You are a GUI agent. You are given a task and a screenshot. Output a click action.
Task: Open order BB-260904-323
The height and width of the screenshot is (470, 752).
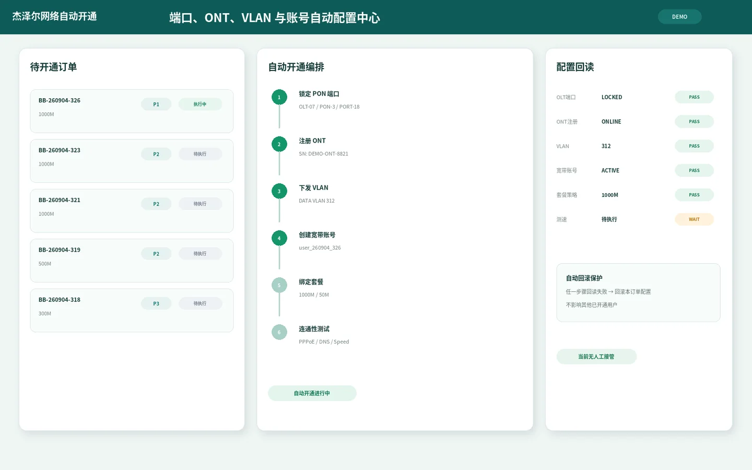coord(132,161)
